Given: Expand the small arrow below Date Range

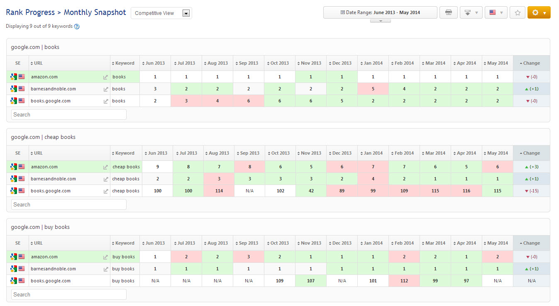Looking at the screenshot, I should click(x=380, y=21).
